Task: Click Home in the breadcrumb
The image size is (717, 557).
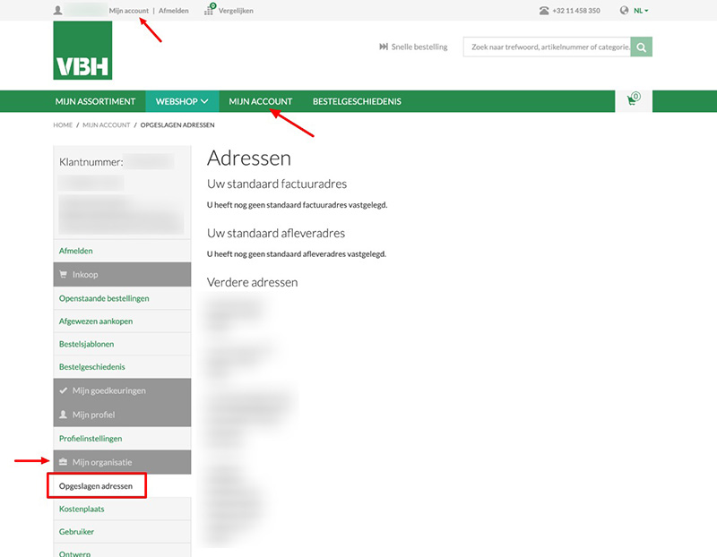Action: point(63,125)
